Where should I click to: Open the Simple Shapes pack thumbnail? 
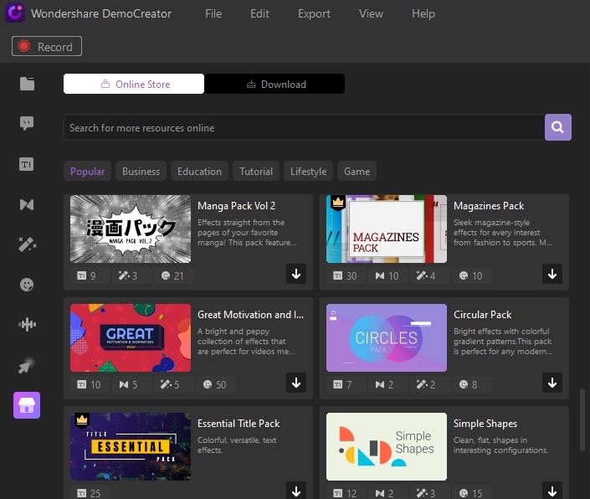(387, 446)
